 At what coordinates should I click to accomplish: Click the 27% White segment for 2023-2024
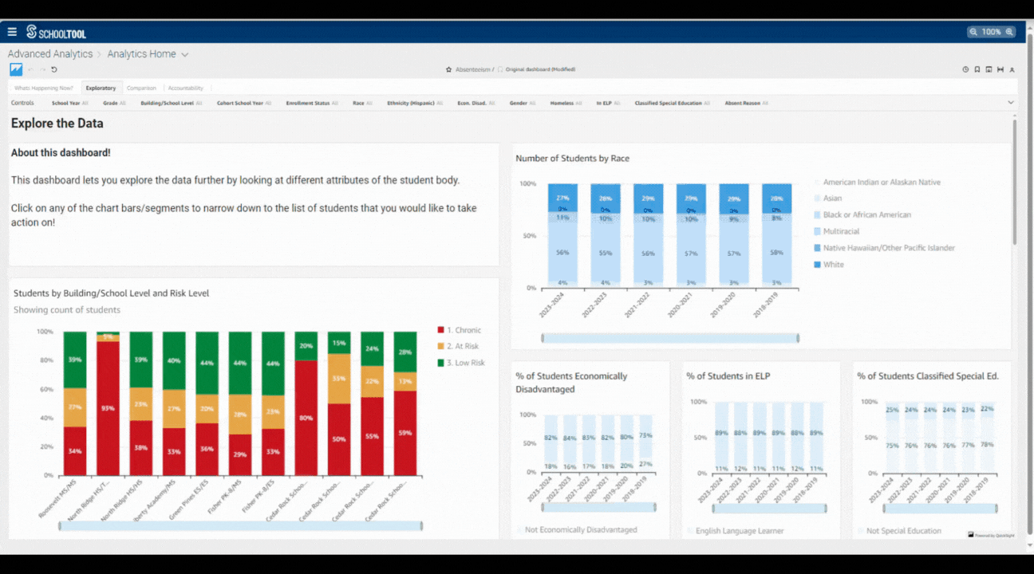coord(562,198)
